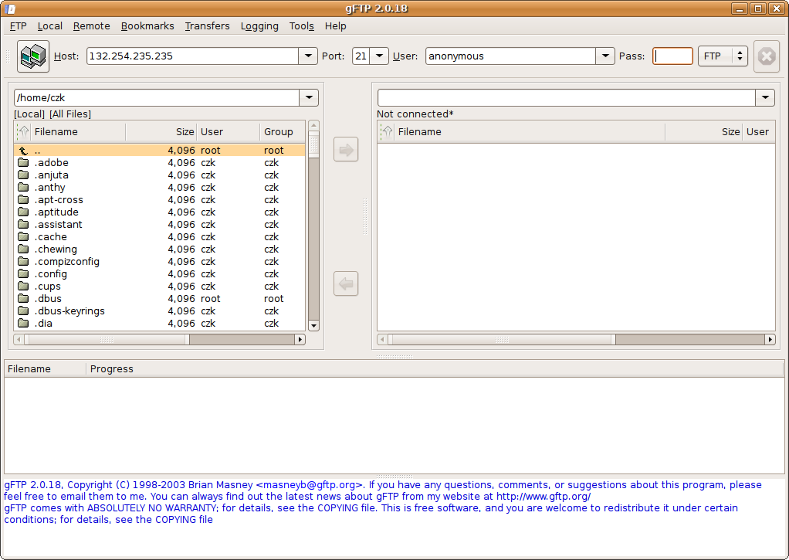Screen dimensions: 789x560
Task: Click the connect computers icon
Action: click(33, 56)
